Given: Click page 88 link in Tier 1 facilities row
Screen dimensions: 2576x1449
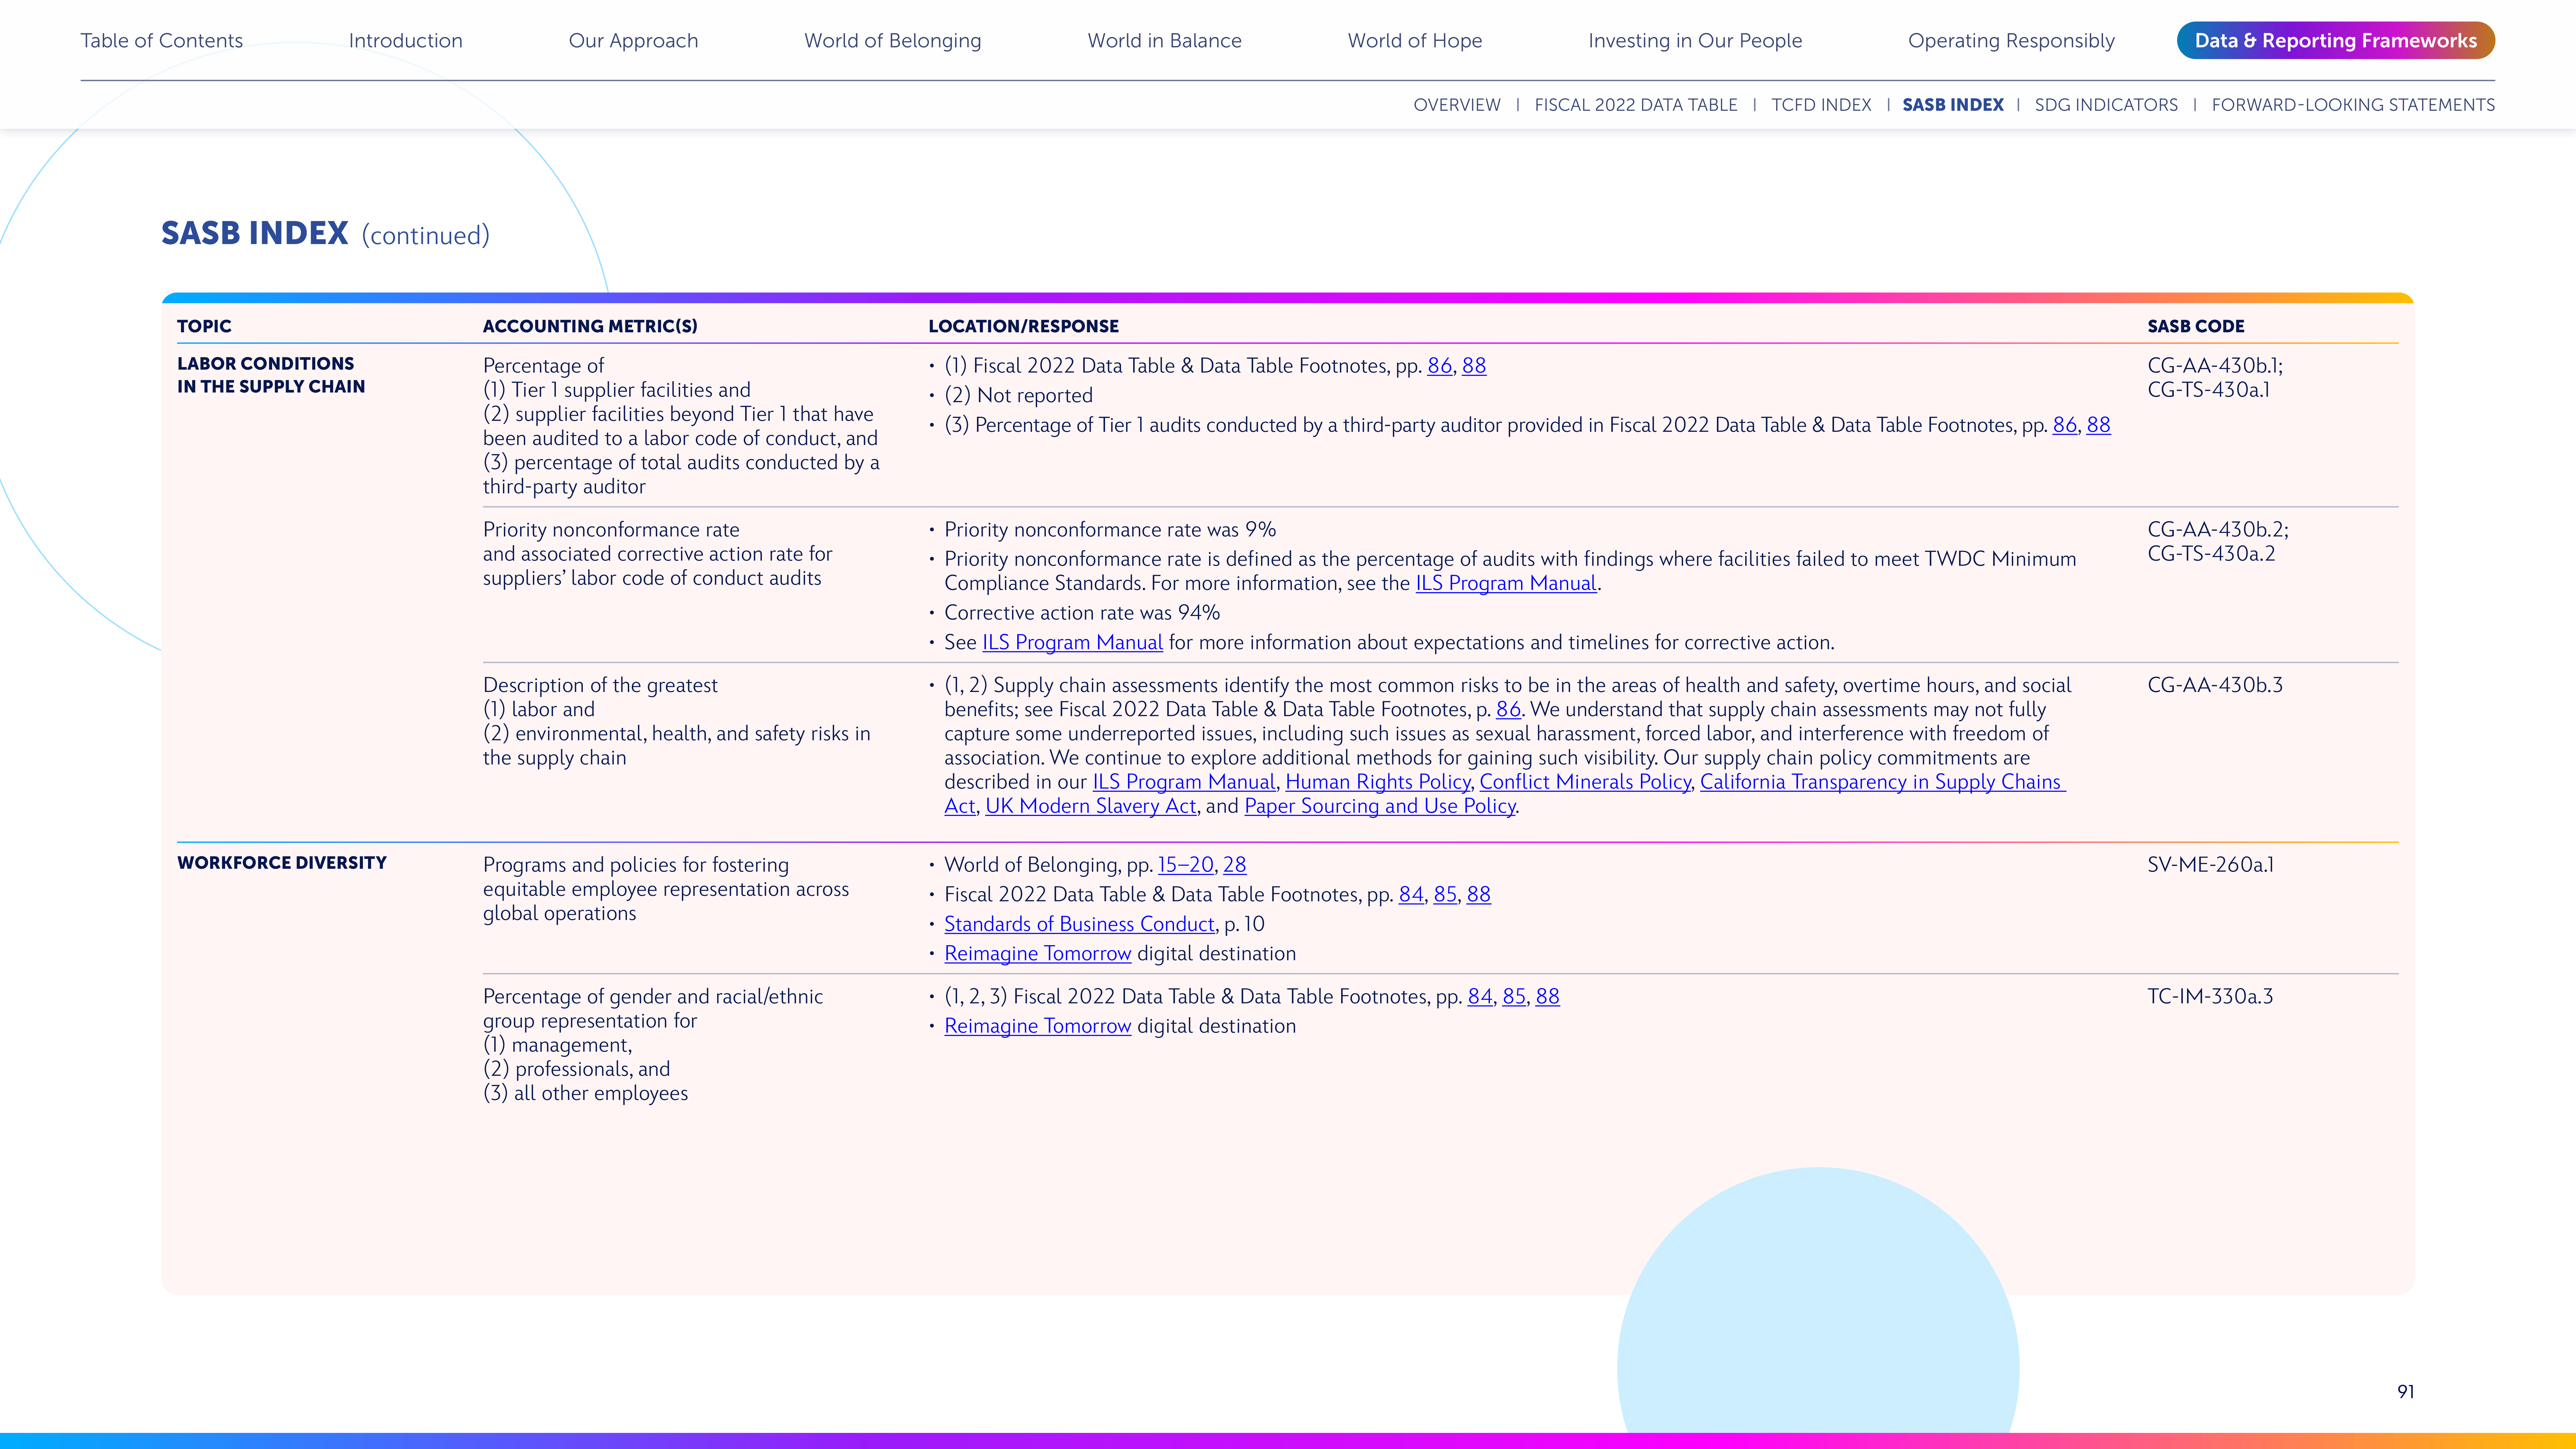Looking at the screenshot, I should coord(1474,366).
